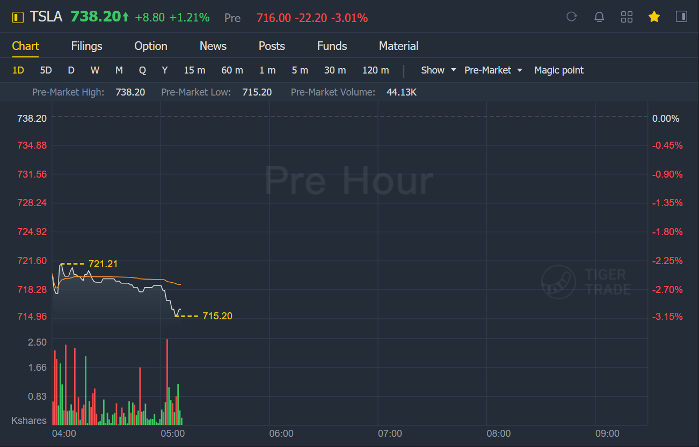This screenshot has height=447, width=699.
Task: Click the Magic point button
Action: click(x=559, y=70)
